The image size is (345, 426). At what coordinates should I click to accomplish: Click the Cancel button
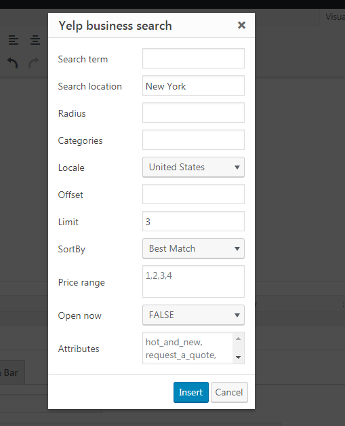229,392
